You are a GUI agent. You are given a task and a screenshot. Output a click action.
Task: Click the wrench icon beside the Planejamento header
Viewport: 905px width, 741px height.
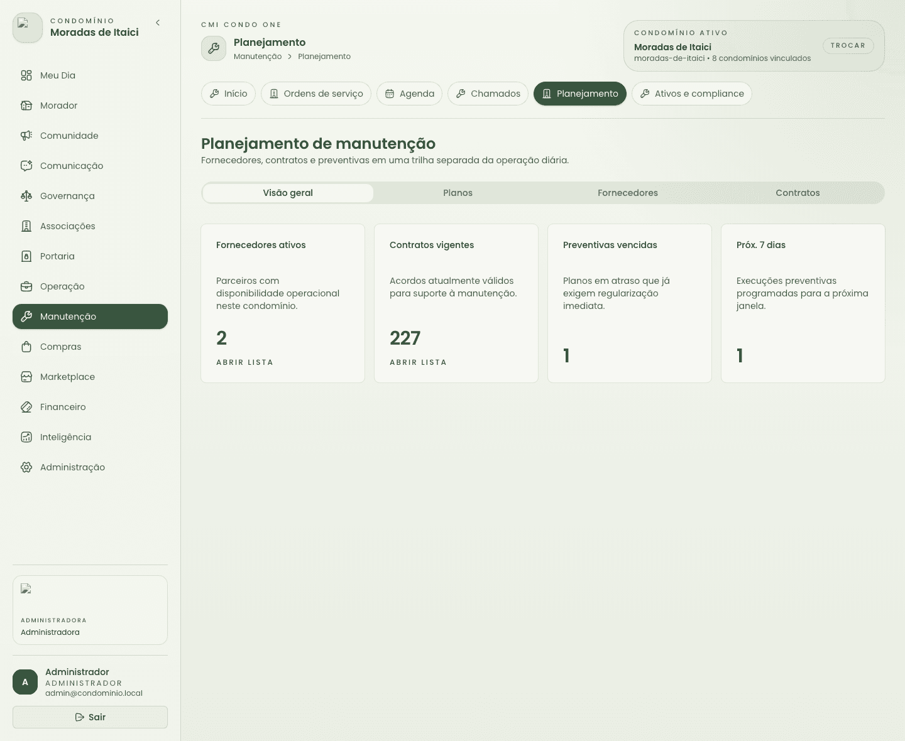tap(214, 48)
